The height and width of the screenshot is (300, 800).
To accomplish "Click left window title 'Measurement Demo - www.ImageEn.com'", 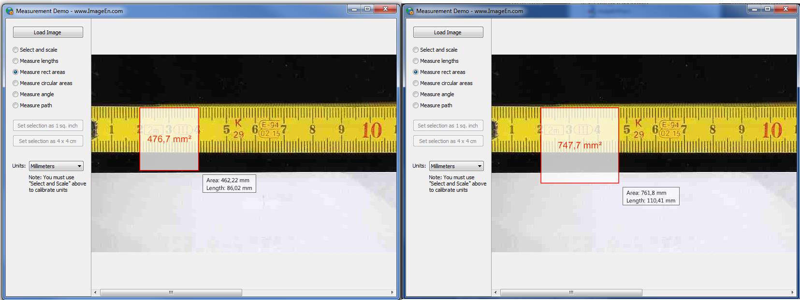I will pyautogui.click(x=70, y=11).
